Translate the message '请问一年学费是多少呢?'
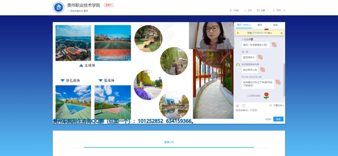The image size is (338, 156). [274, 45]
